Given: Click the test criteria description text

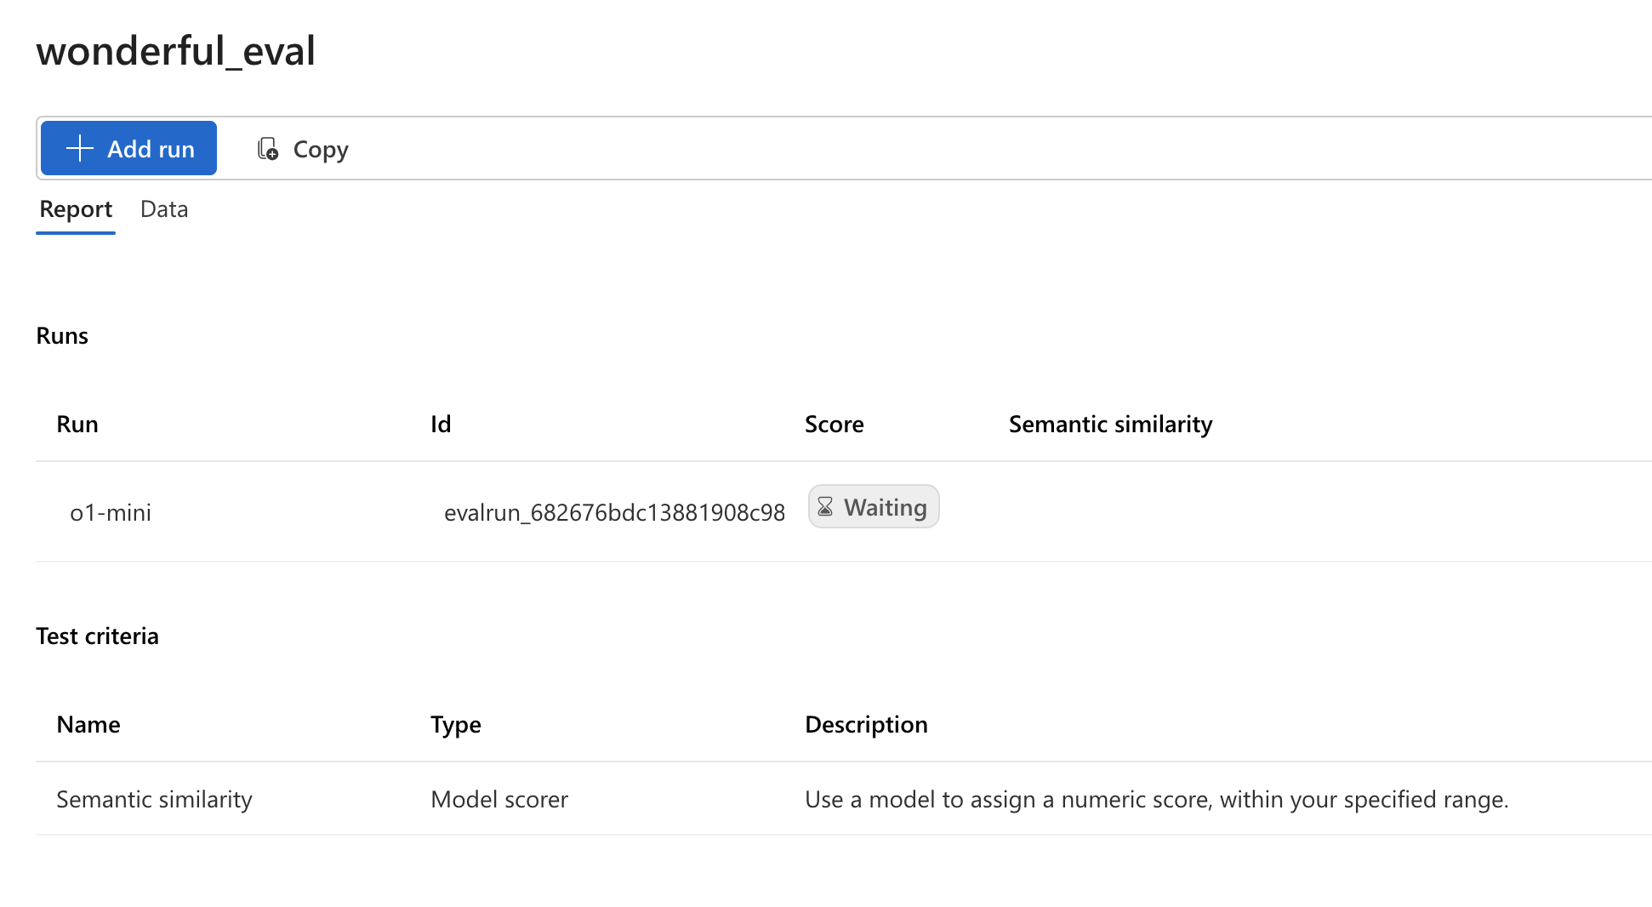Looking at the screenshot, I should [1156, 799].
